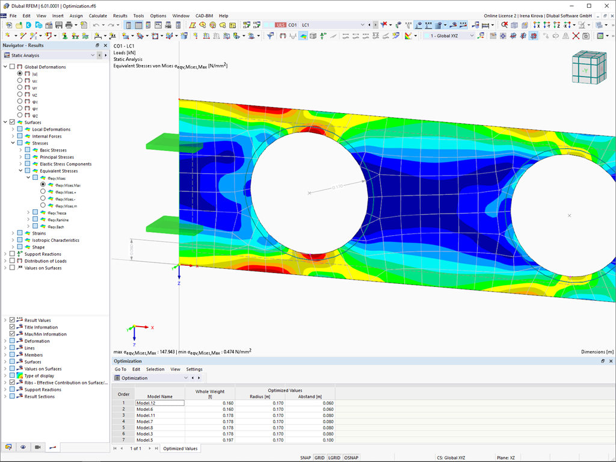Screen dimensions: 616x462
Task: Select the camera icon at the panel bottom
Action: 38,447
